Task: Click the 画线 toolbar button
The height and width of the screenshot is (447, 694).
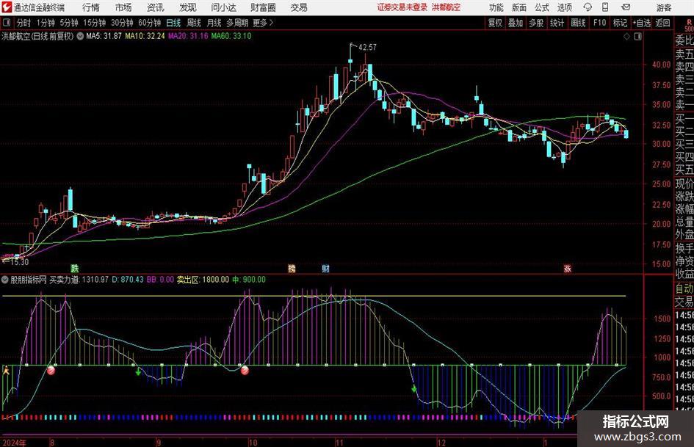Action: click(x=578, y=23)
